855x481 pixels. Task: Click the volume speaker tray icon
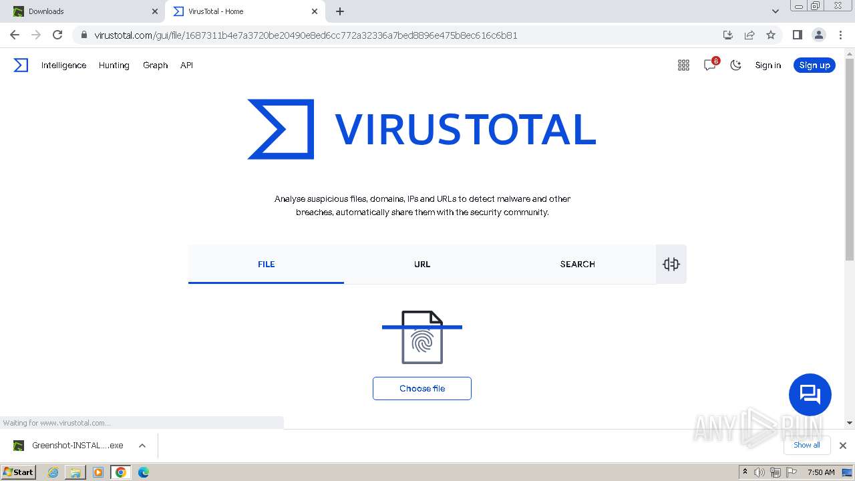[759, 472]
